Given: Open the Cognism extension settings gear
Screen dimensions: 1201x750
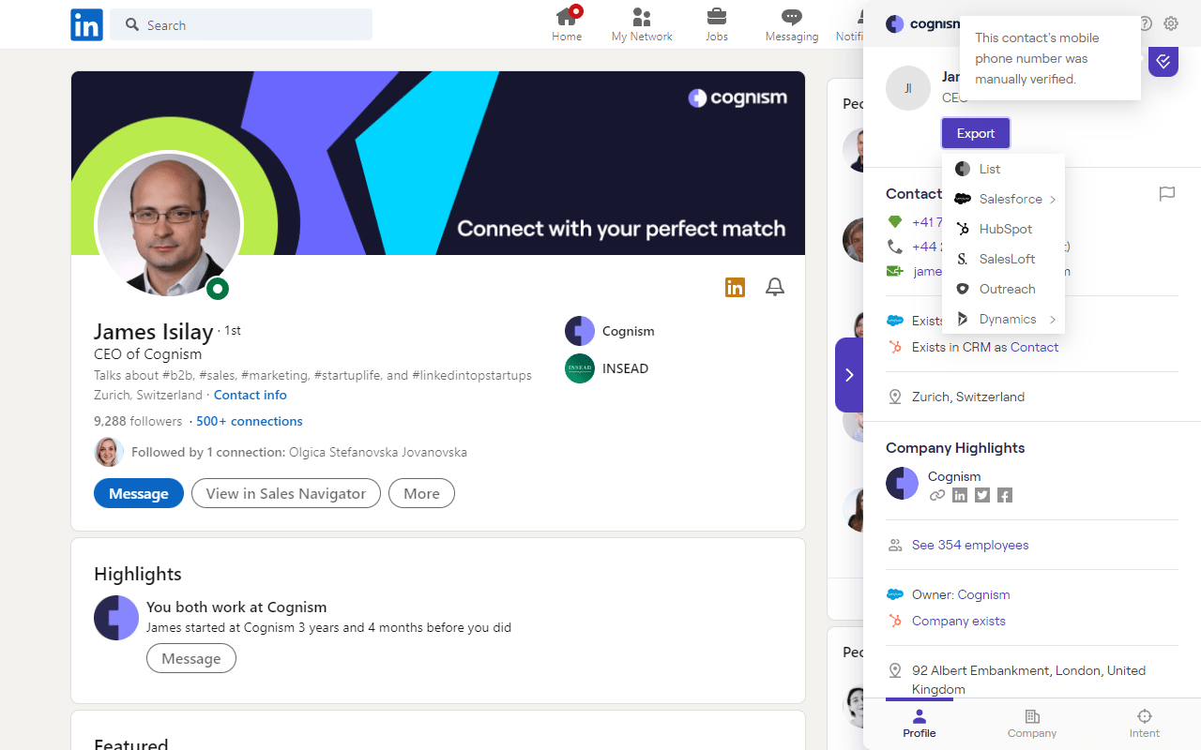Looking at the screenshot, I should click(x=1170, y=23).
